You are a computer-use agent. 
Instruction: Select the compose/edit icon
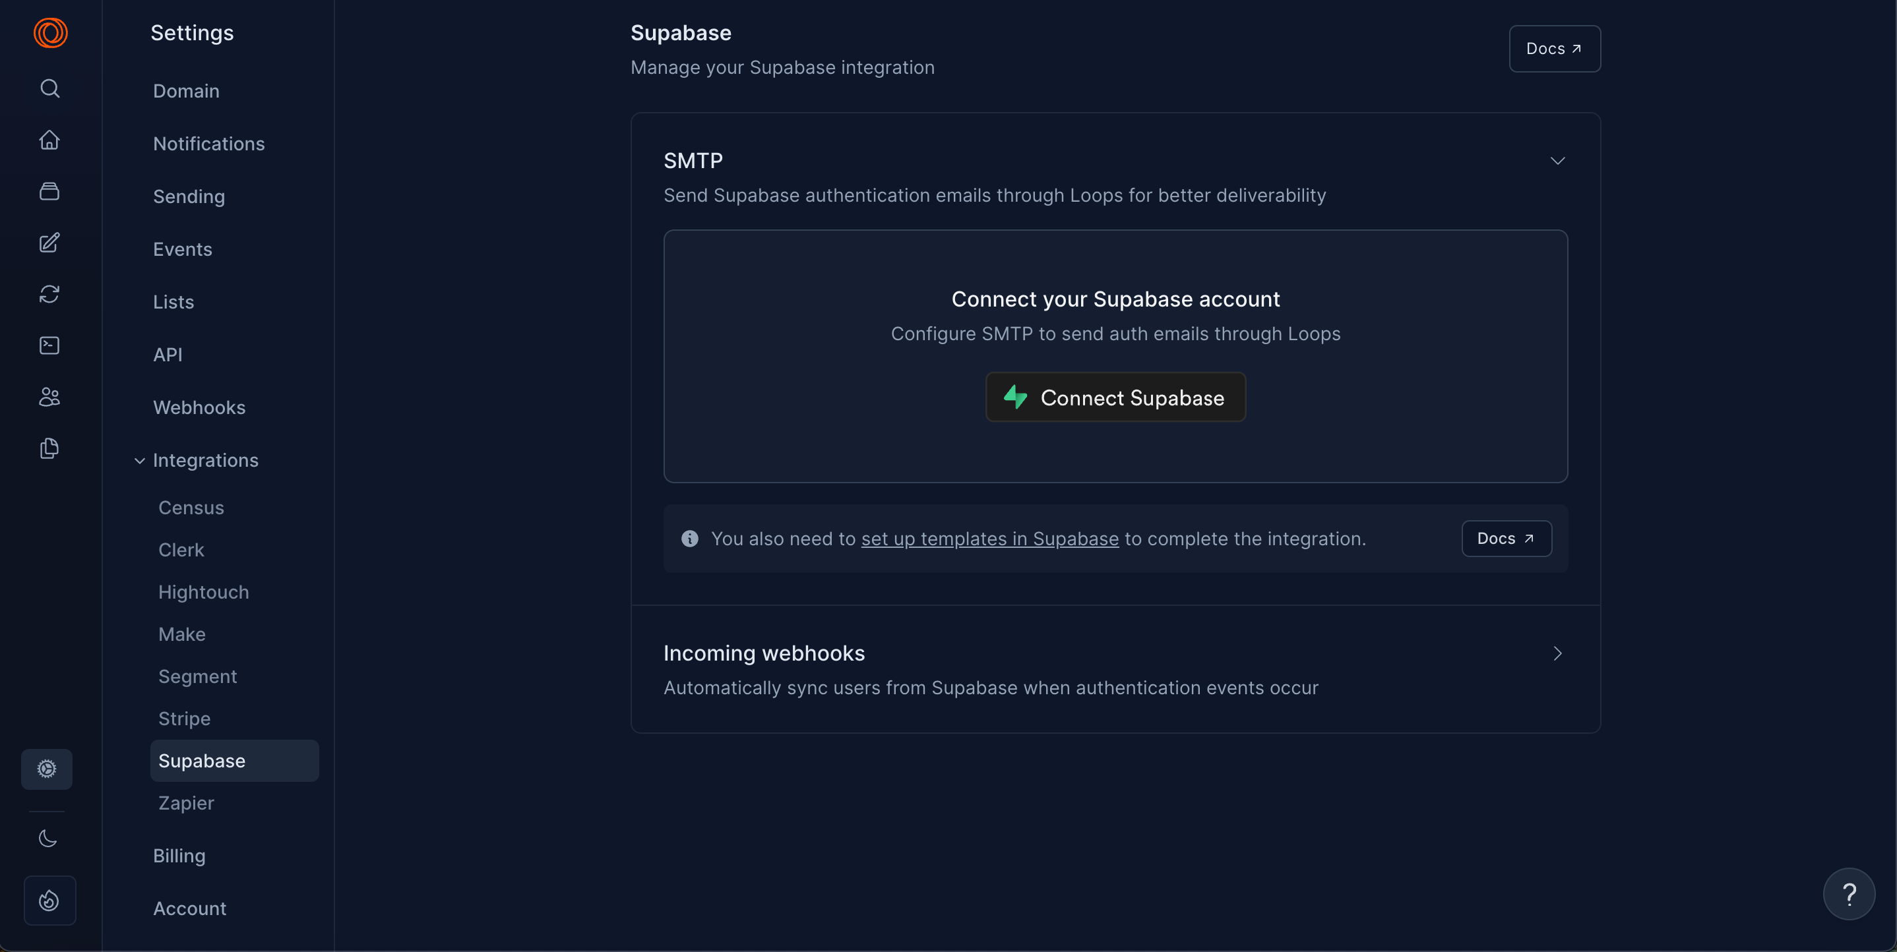[x=49, y=242]
